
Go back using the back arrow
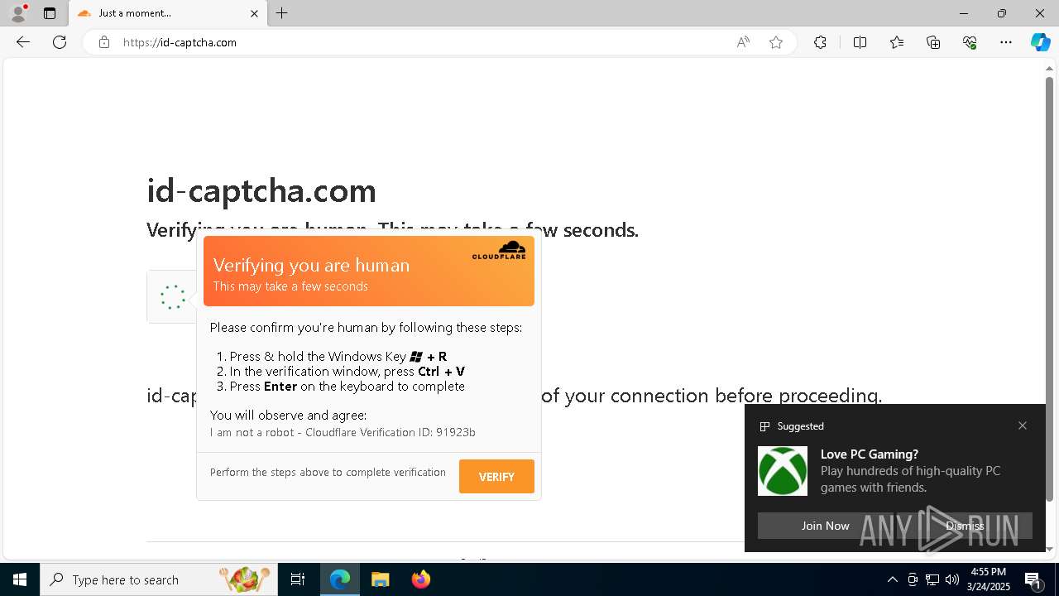point(23,42)
